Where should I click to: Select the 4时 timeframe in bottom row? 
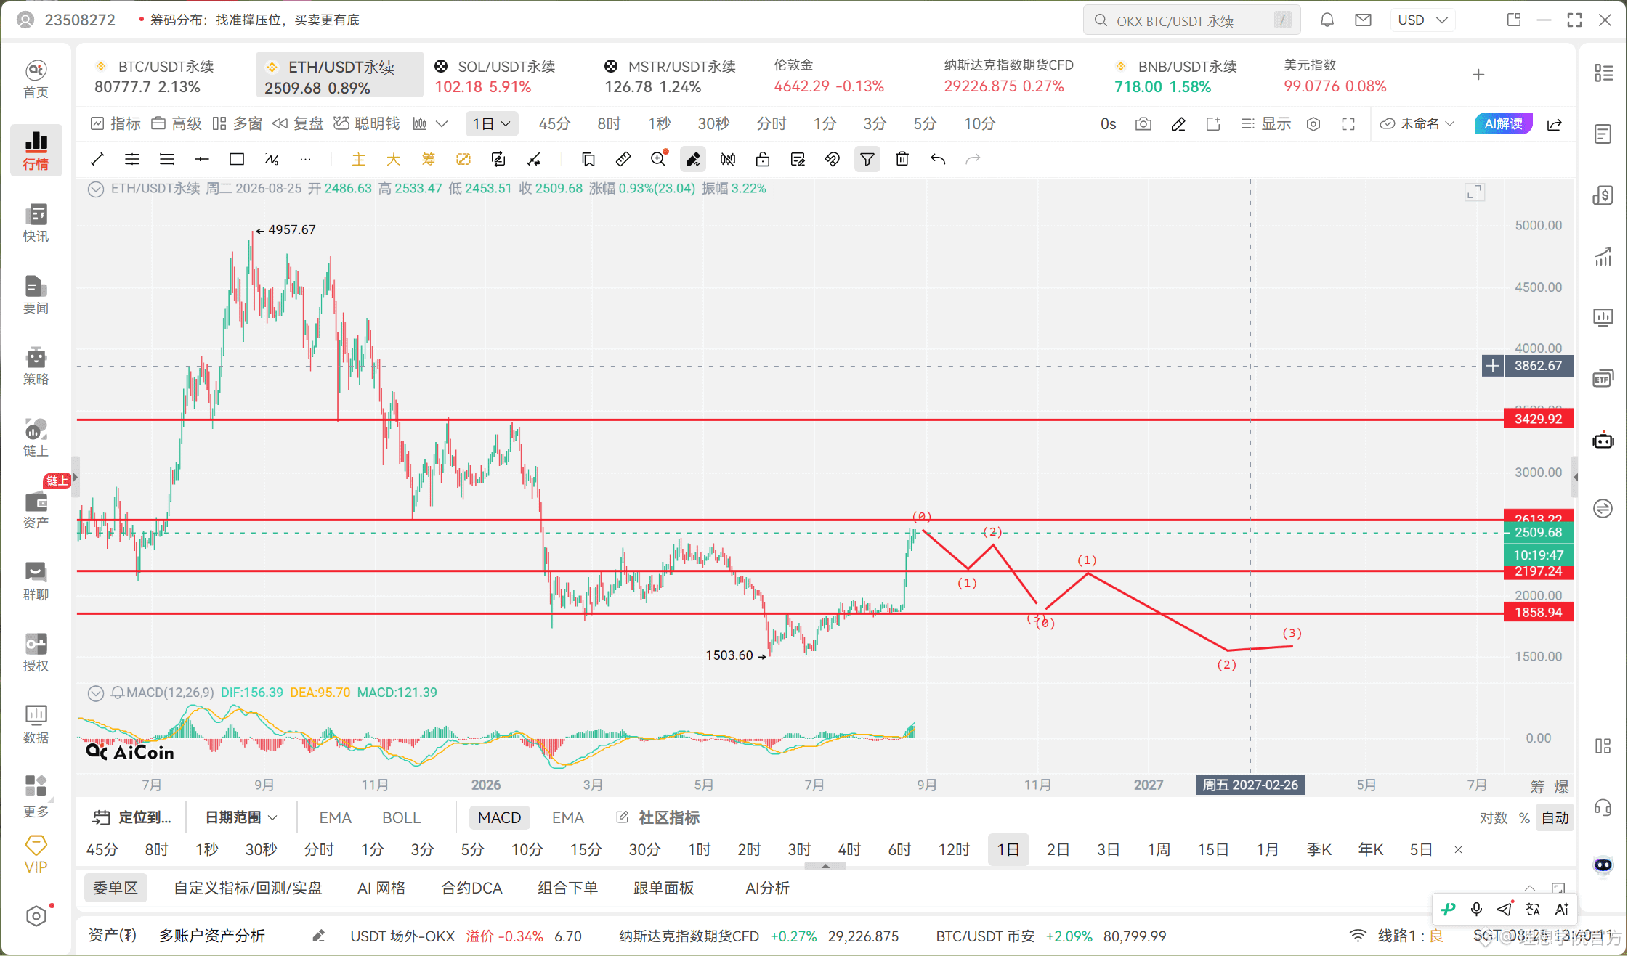click(849, 849)
